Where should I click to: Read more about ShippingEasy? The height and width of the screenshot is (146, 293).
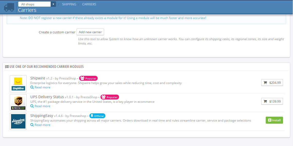tap(40, 125)
